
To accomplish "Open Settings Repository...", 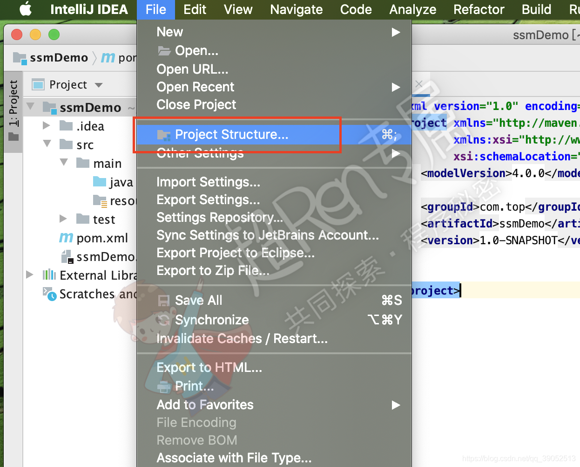I will coord(274,217).
